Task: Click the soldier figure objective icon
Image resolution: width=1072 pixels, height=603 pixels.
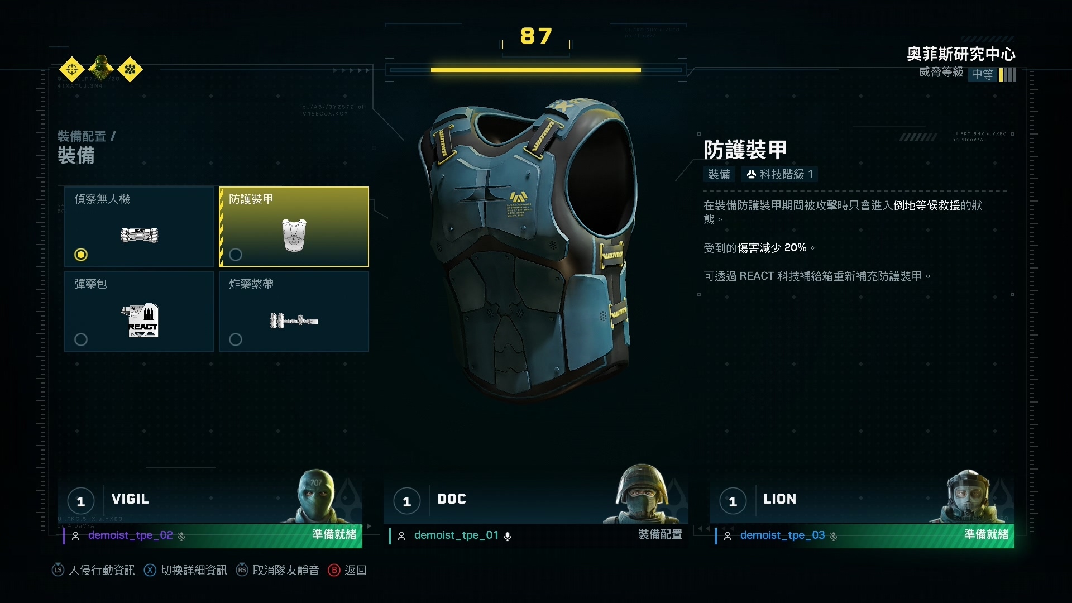Action: pos(101,68)
